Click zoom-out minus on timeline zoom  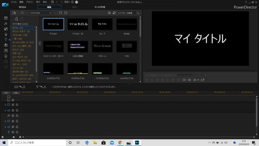pyautogui.click(x=2, y=137)
